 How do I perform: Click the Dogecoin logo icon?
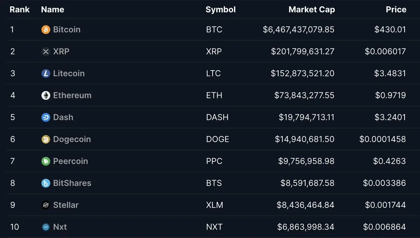point(46,139)
